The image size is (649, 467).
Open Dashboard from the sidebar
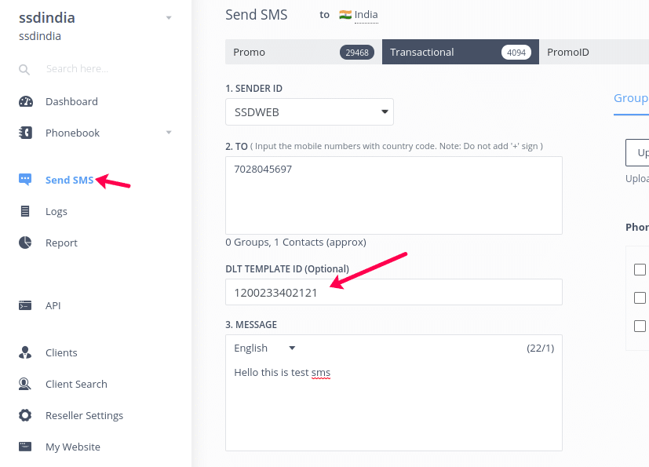(71, 101)
